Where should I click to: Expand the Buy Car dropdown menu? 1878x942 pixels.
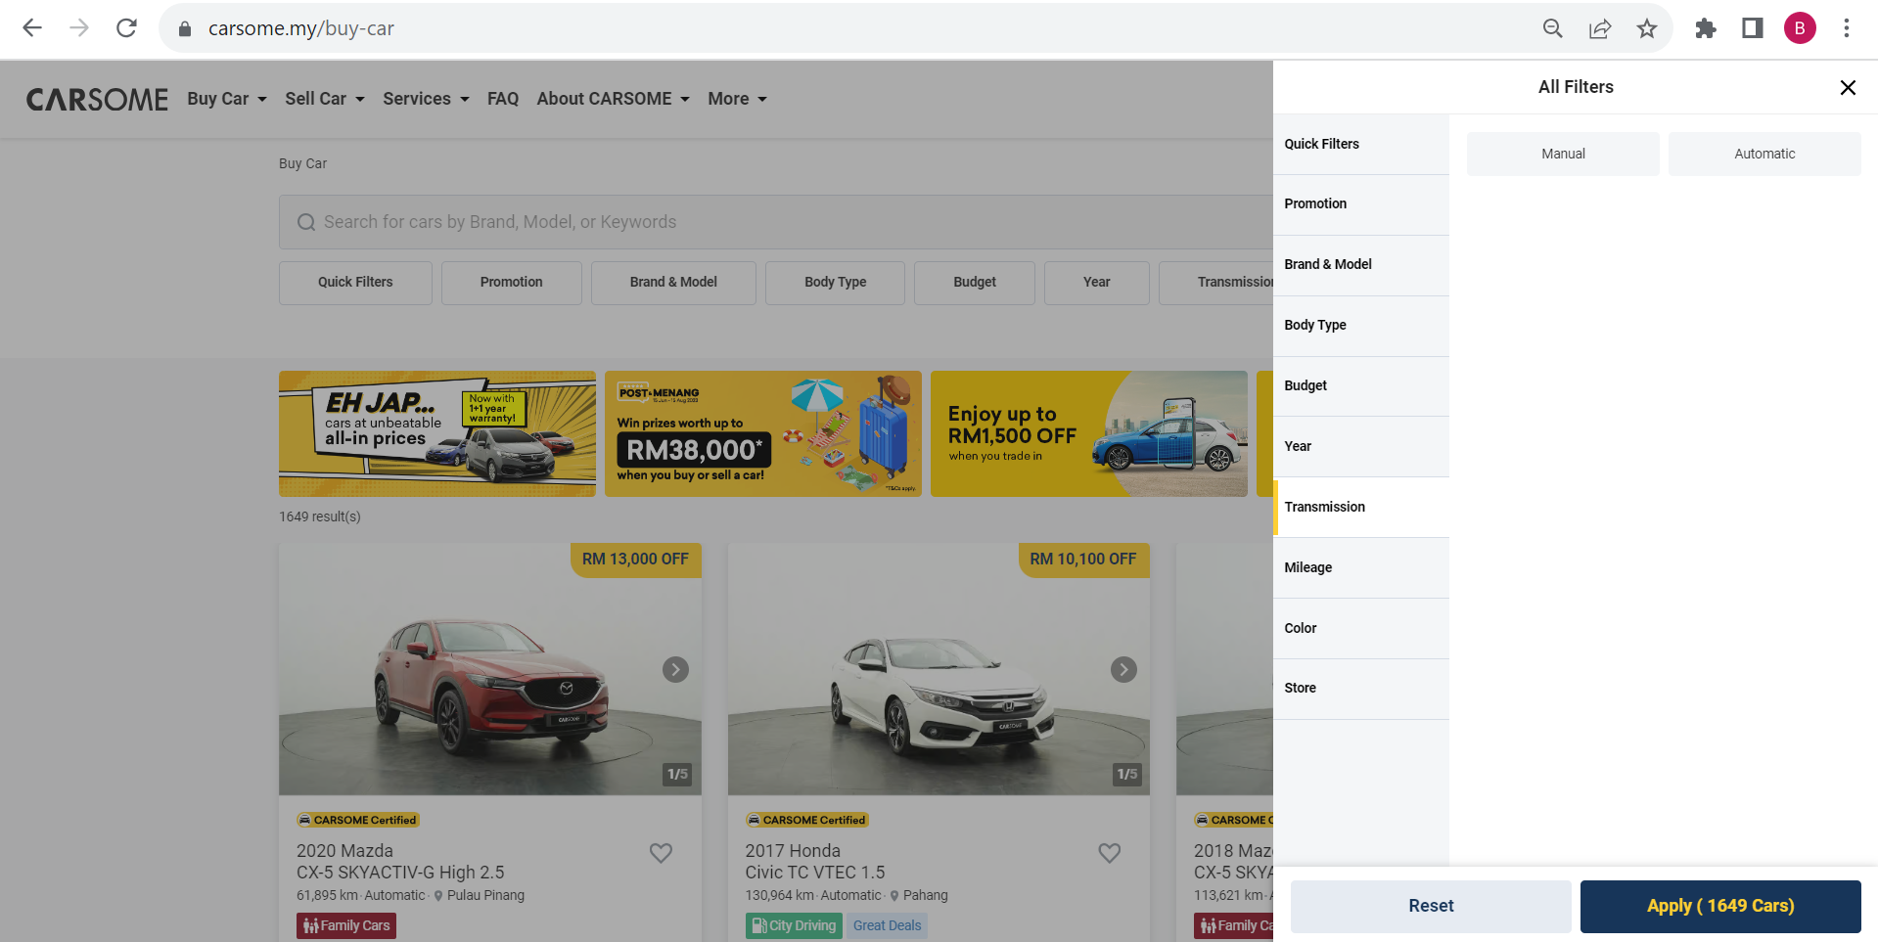[227, 99]
